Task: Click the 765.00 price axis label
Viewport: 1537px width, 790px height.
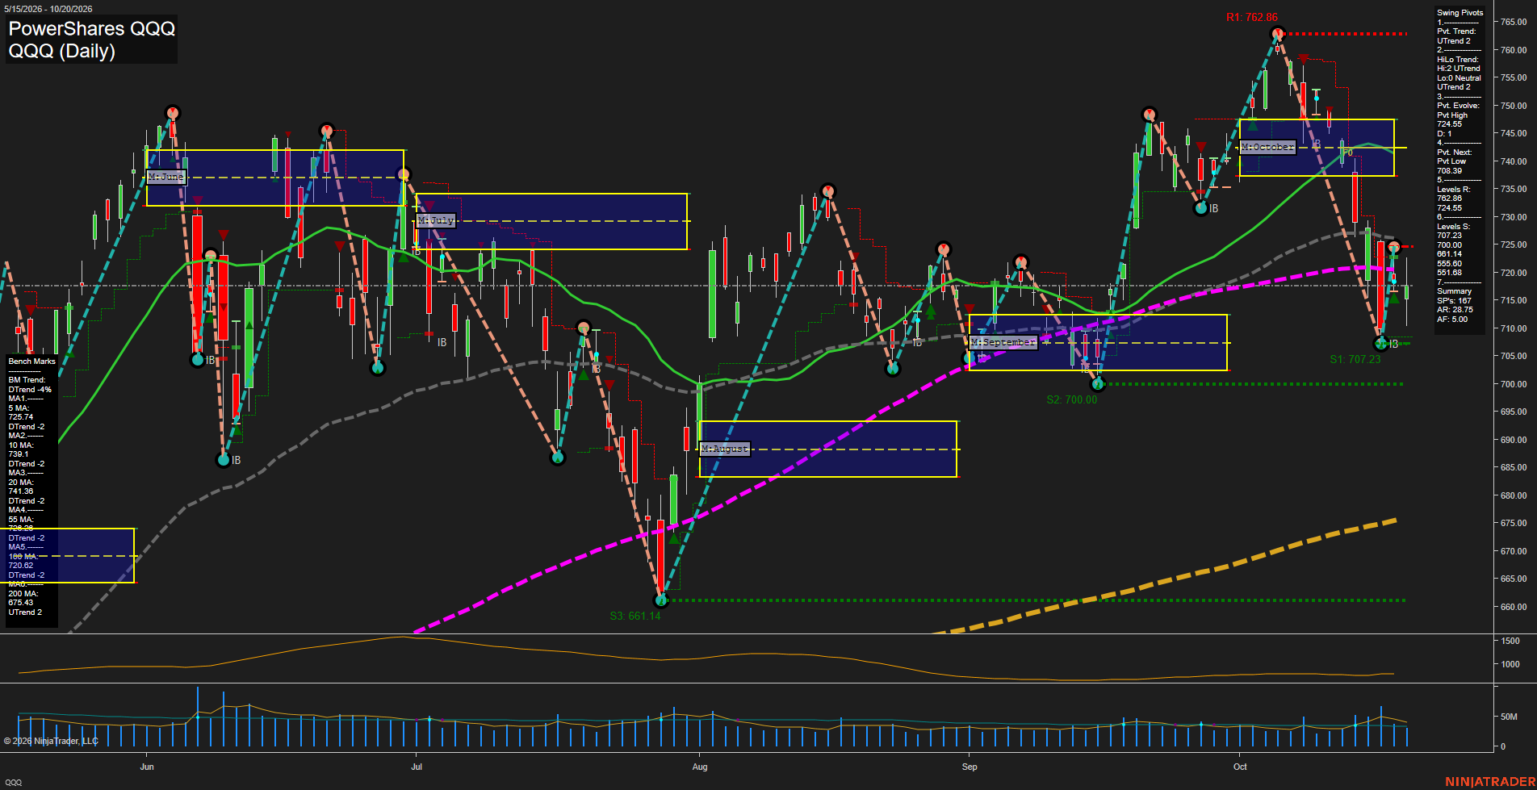Action: 1514,23
